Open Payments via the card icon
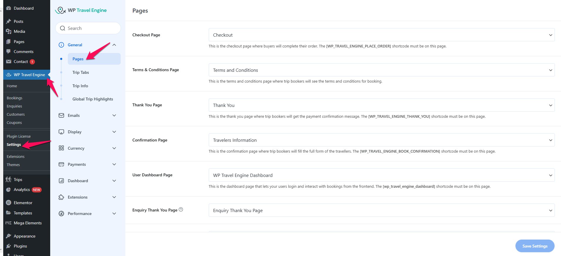Screen dimensions: 561x256 (x=61, y=164)
